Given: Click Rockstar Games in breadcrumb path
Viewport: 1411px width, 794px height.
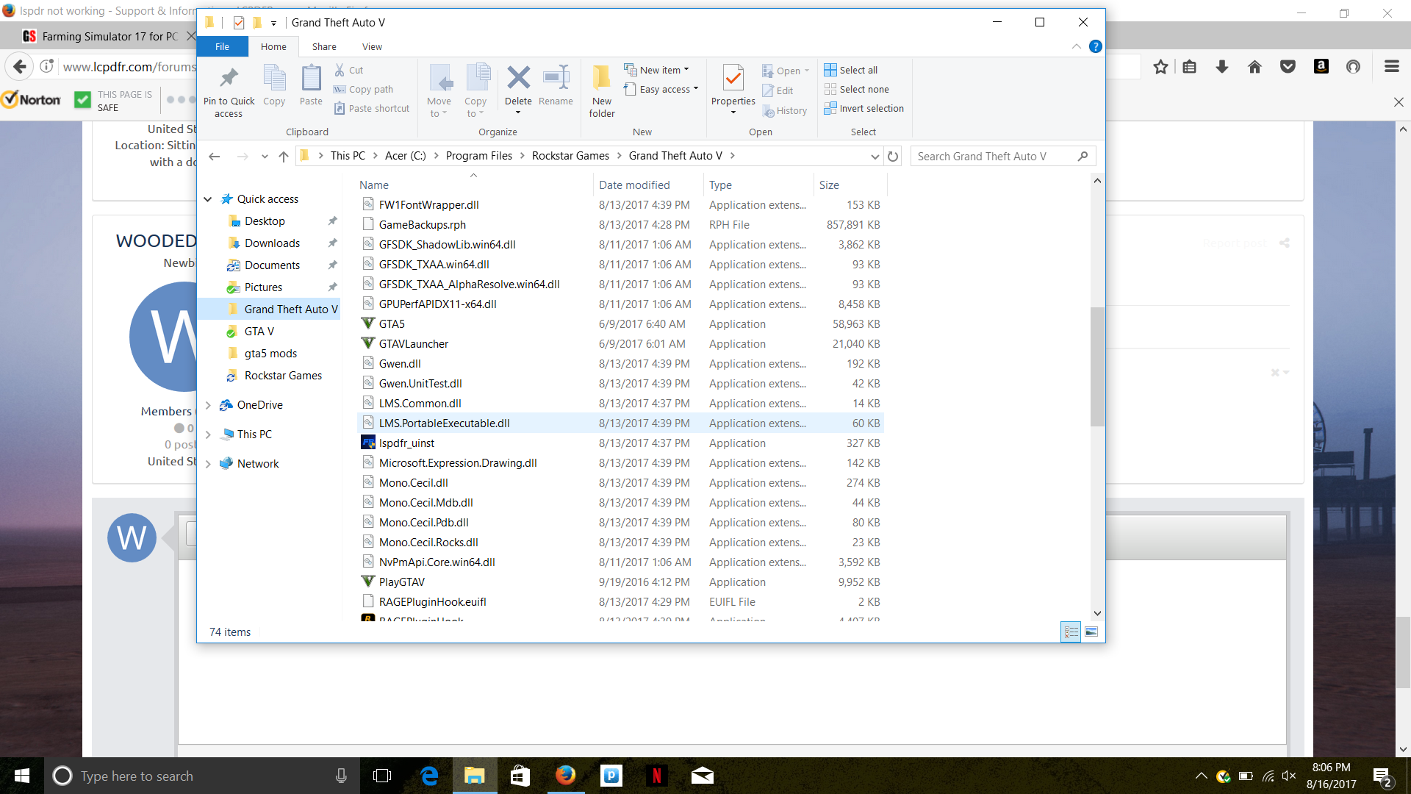Looking at the screenshot, I should [570, 156].
